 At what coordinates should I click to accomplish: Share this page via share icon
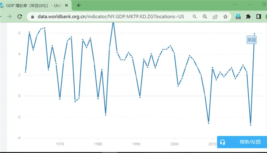click(x=215, y=17)
